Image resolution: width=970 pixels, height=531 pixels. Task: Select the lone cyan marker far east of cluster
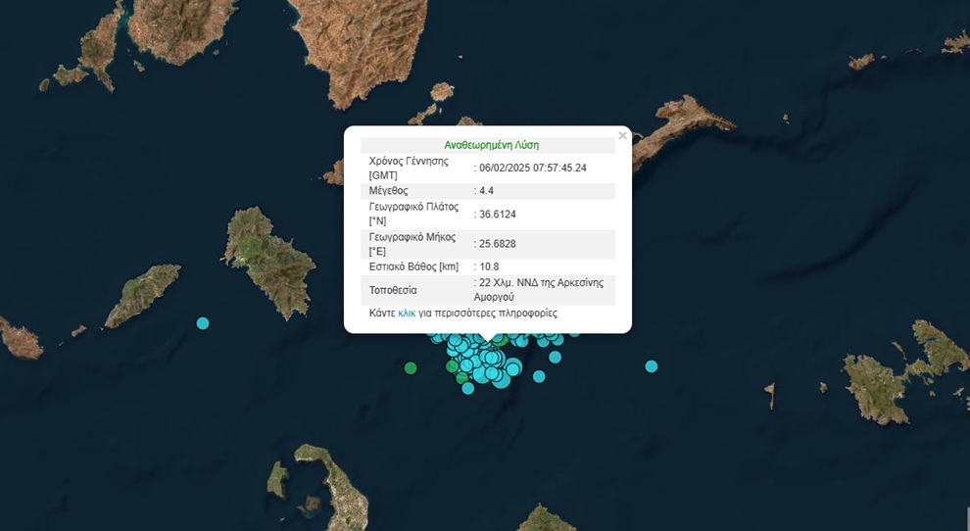pos(652,366)
